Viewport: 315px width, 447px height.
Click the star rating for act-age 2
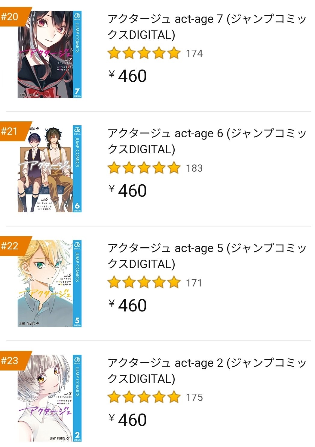click(144, 397)
